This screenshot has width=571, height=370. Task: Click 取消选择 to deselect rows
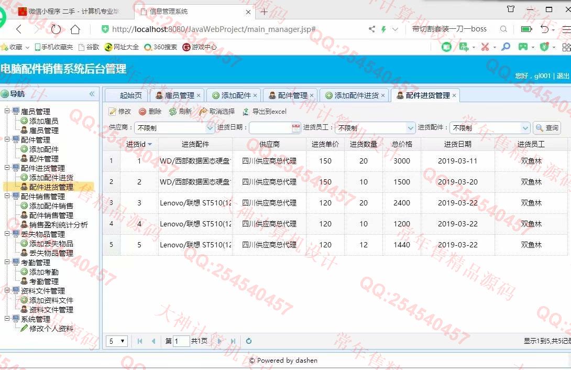(203, 112)
